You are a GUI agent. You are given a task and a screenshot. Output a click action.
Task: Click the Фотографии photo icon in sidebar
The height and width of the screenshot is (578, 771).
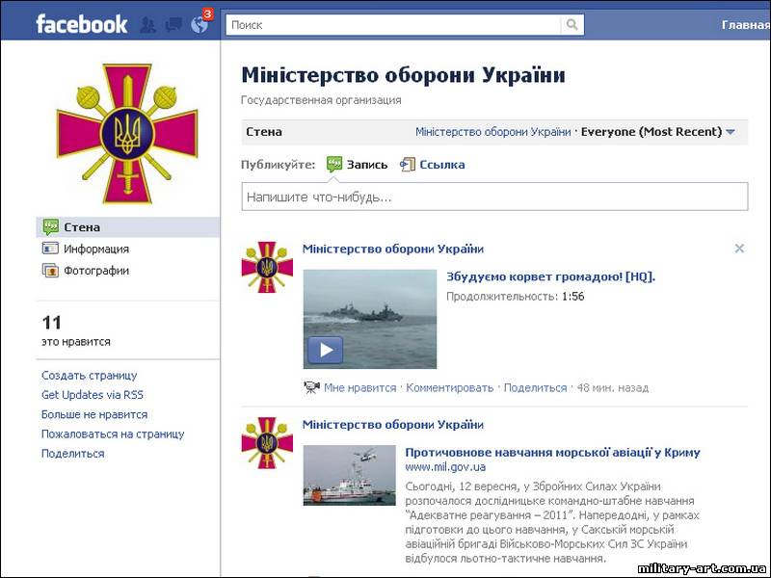pyautogui.click(x=50, y=271)
